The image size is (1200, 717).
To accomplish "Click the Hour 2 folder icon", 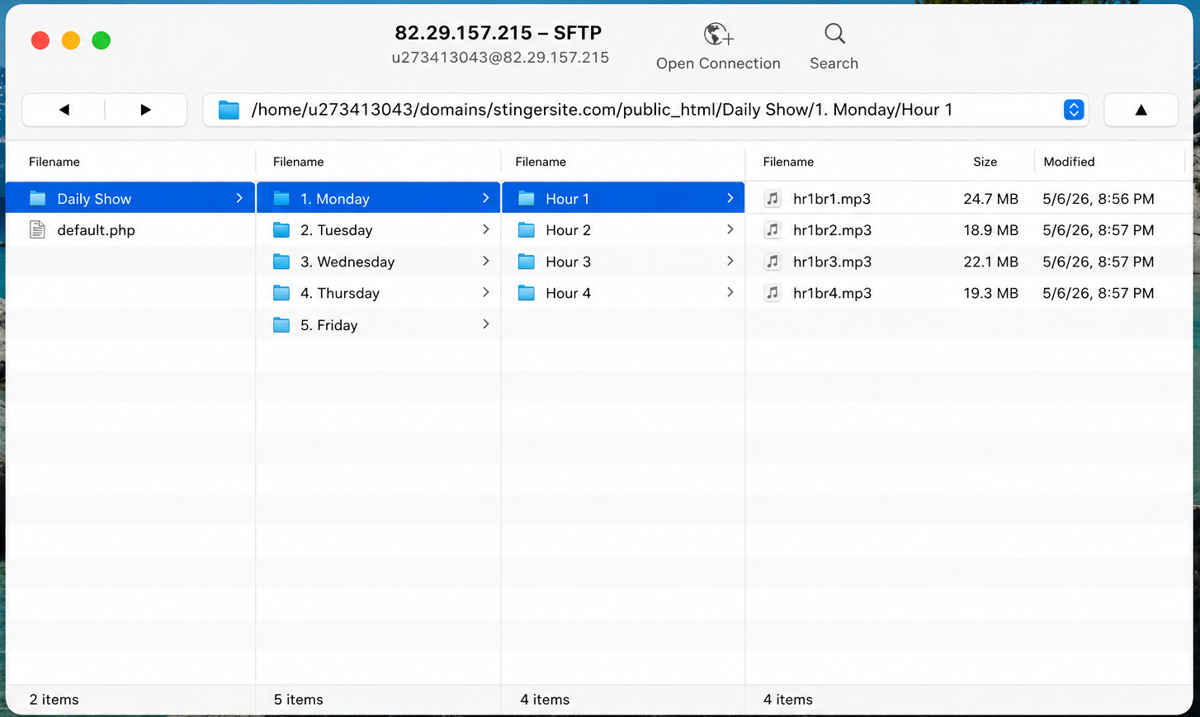I will click(527, 229).
